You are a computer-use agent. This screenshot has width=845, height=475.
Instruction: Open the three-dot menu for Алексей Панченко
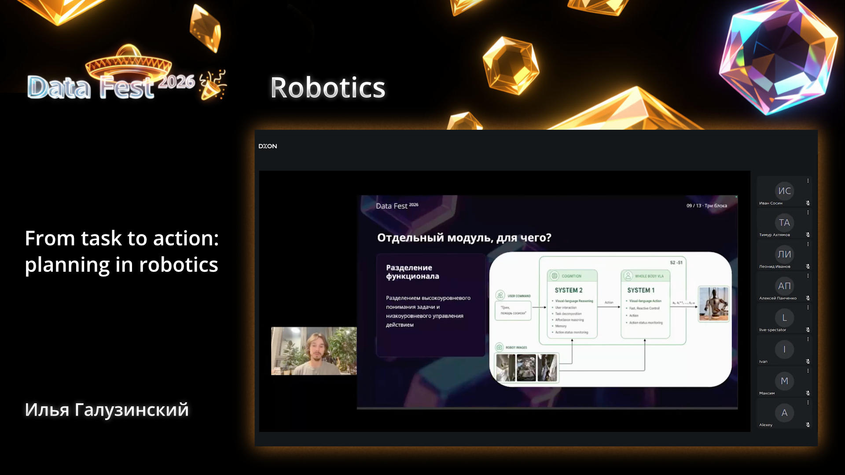(x=808, y=276)
